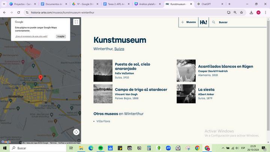
Task: Click the ESP keyboard language indicator
Action: pos(243,148)
